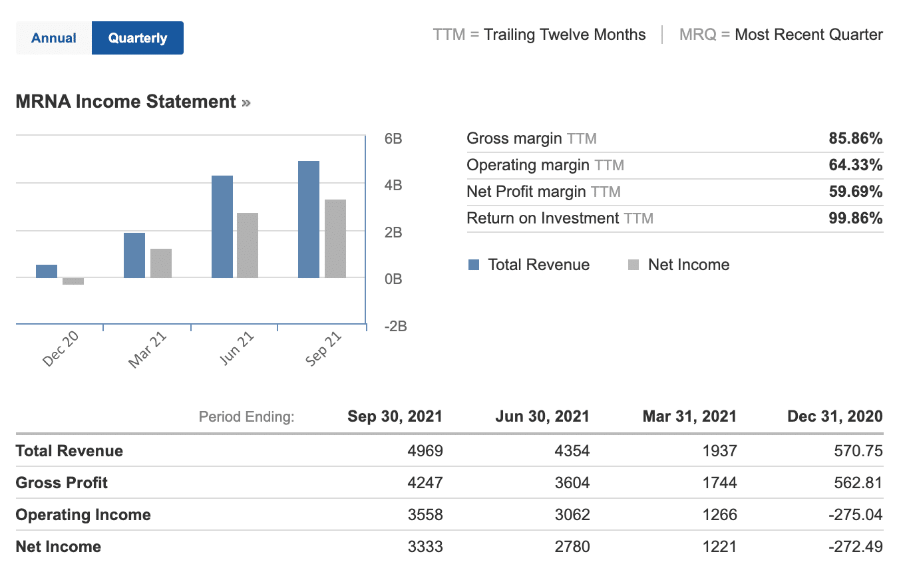The width and height of the screenshot is (897, 576).
Task: Click the Total Revenue row label
Action: pyautogui.click(x=69, y=451)
